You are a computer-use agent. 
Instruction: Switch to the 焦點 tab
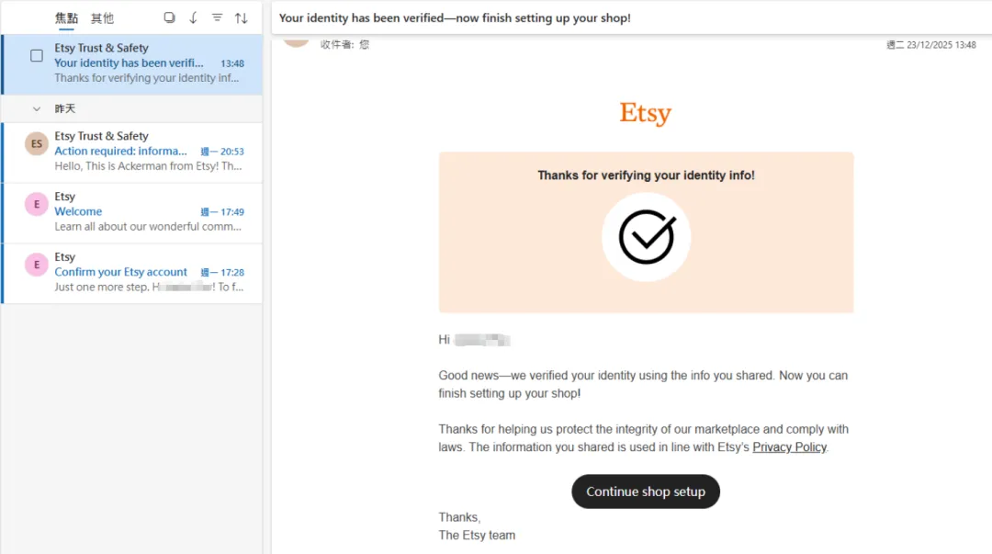(x=66, y=17)
